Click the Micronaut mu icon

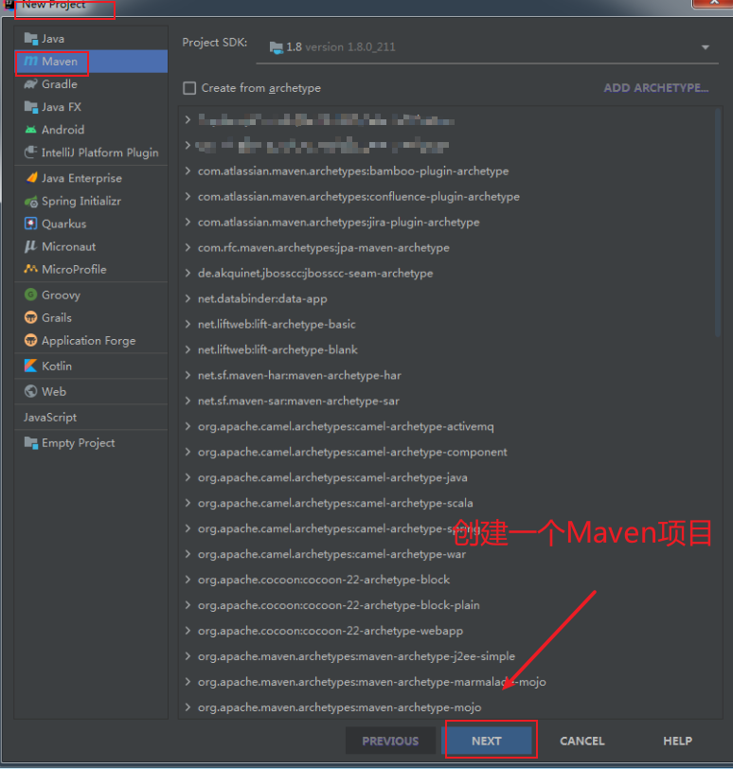[30, 246]
